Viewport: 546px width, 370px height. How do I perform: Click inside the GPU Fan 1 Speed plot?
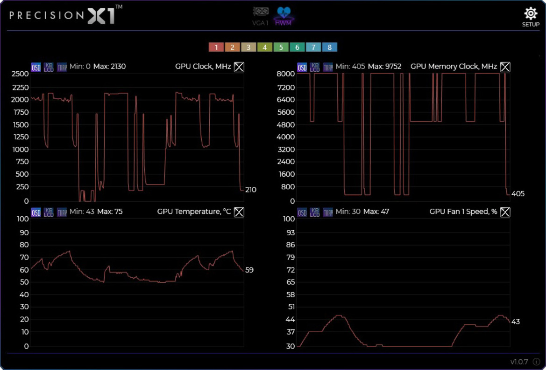403,282
